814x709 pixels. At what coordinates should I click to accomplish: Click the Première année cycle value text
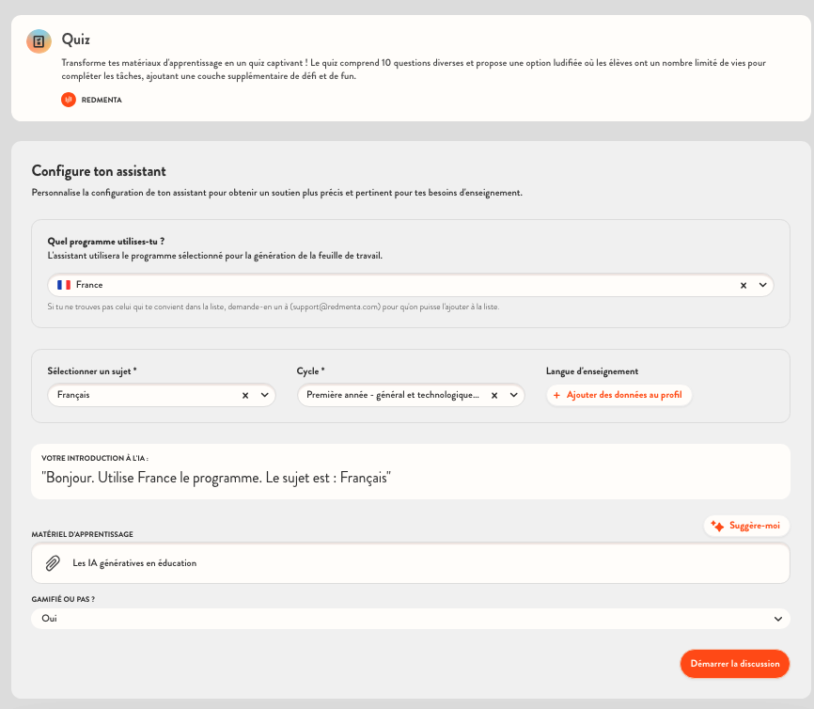(393, 396)
